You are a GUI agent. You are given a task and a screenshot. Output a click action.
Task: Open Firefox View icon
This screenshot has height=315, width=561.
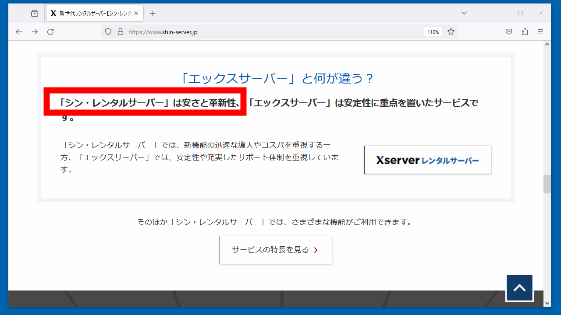(x=35, y=14)
